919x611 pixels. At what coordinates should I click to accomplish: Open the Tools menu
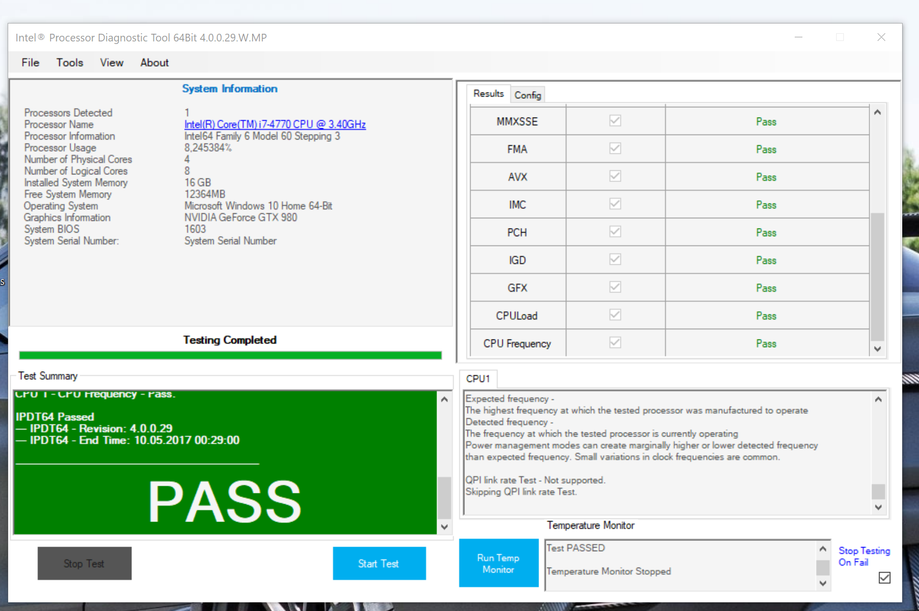pos(70,62)
